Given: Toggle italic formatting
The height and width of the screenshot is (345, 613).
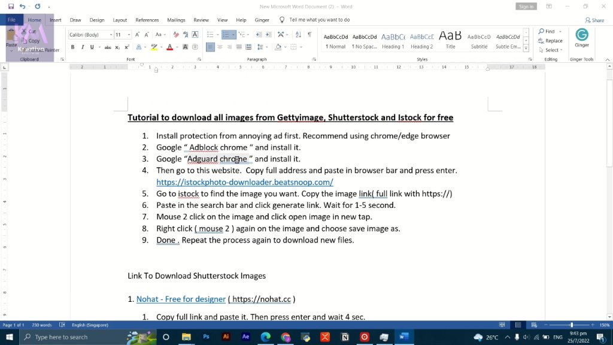Looking at the screenshot, I should 83,47.
